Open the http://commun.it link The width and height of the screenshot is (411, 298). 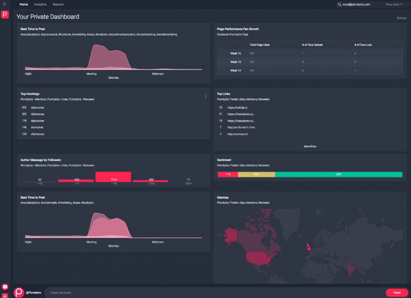tap(237, 134)
